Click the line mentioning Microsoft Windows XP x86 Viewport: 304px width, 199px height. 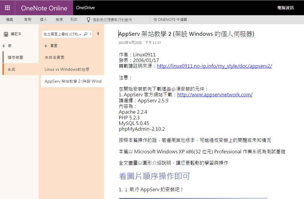click(202, 151)
